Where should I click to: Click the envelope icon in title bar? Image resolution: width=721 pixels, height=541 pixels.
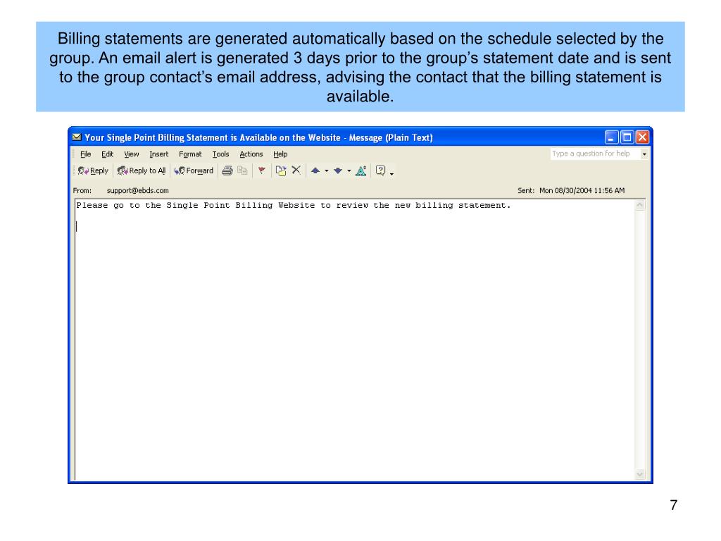tap(77, 137)
